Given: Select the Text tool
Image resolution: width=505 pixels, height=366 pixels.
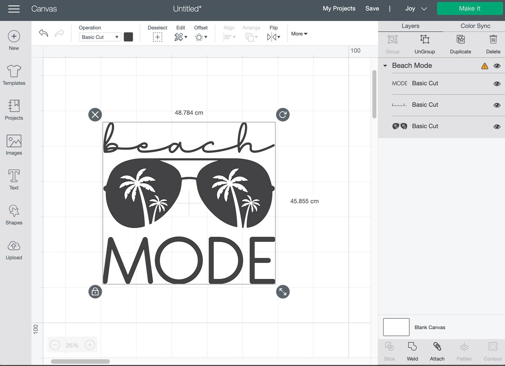Looking at the screenshot, I should coord(13,179).
